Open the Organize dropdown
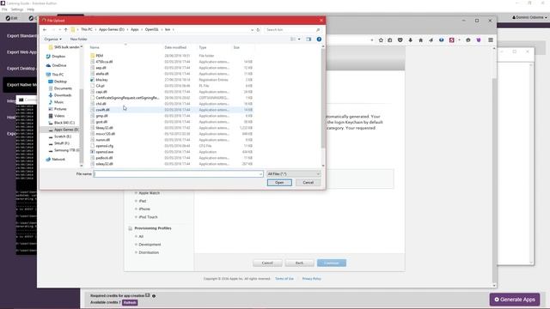 pyautogui.click(x=53, y=39)
